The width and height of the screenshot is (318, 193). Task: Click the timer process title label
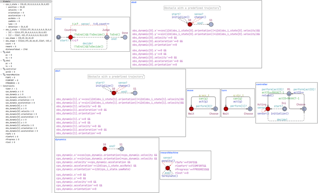(x=58, y=19)
